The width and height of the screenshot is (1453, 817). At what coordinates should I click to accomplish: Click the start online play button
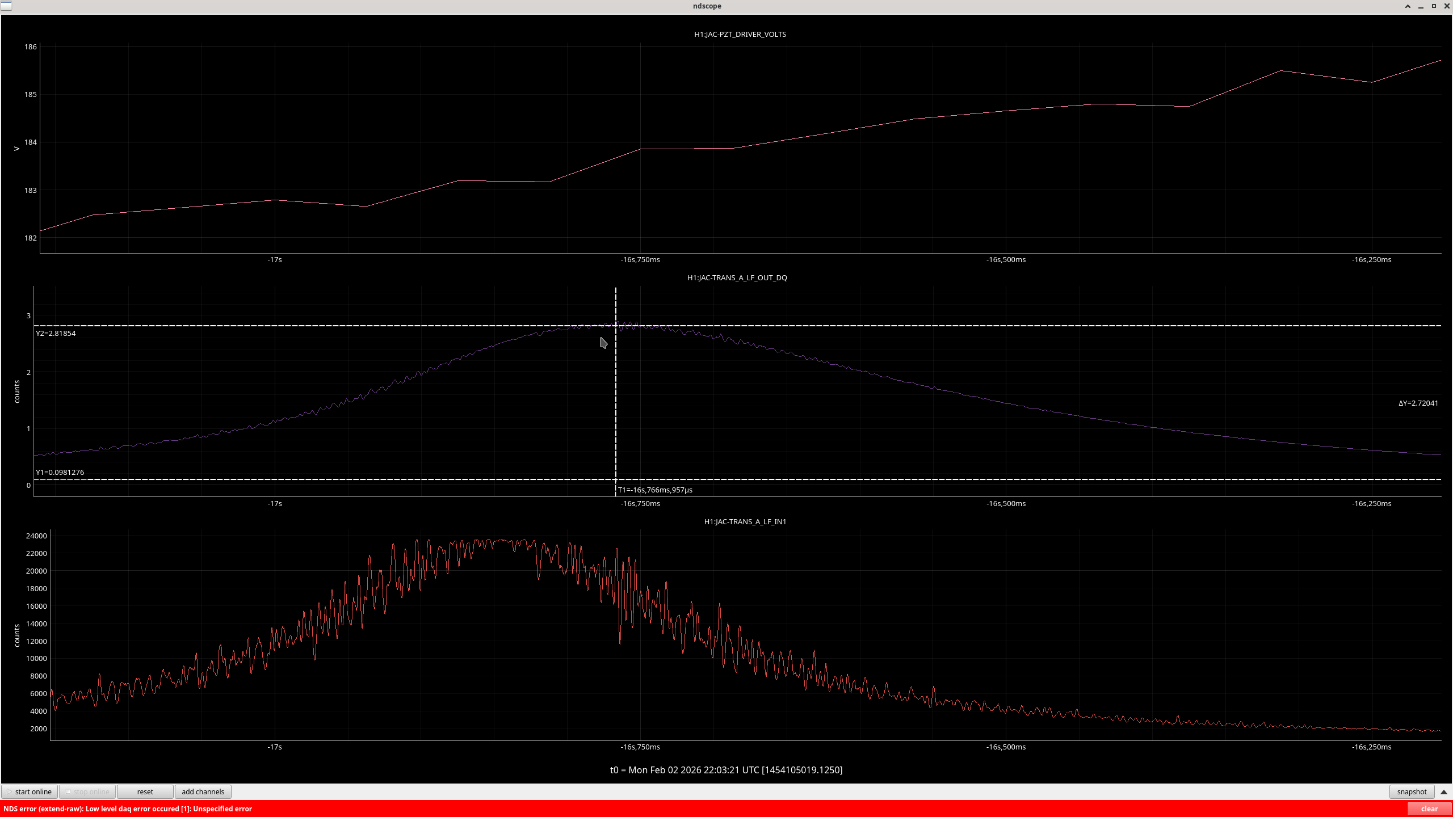[30, 791]
